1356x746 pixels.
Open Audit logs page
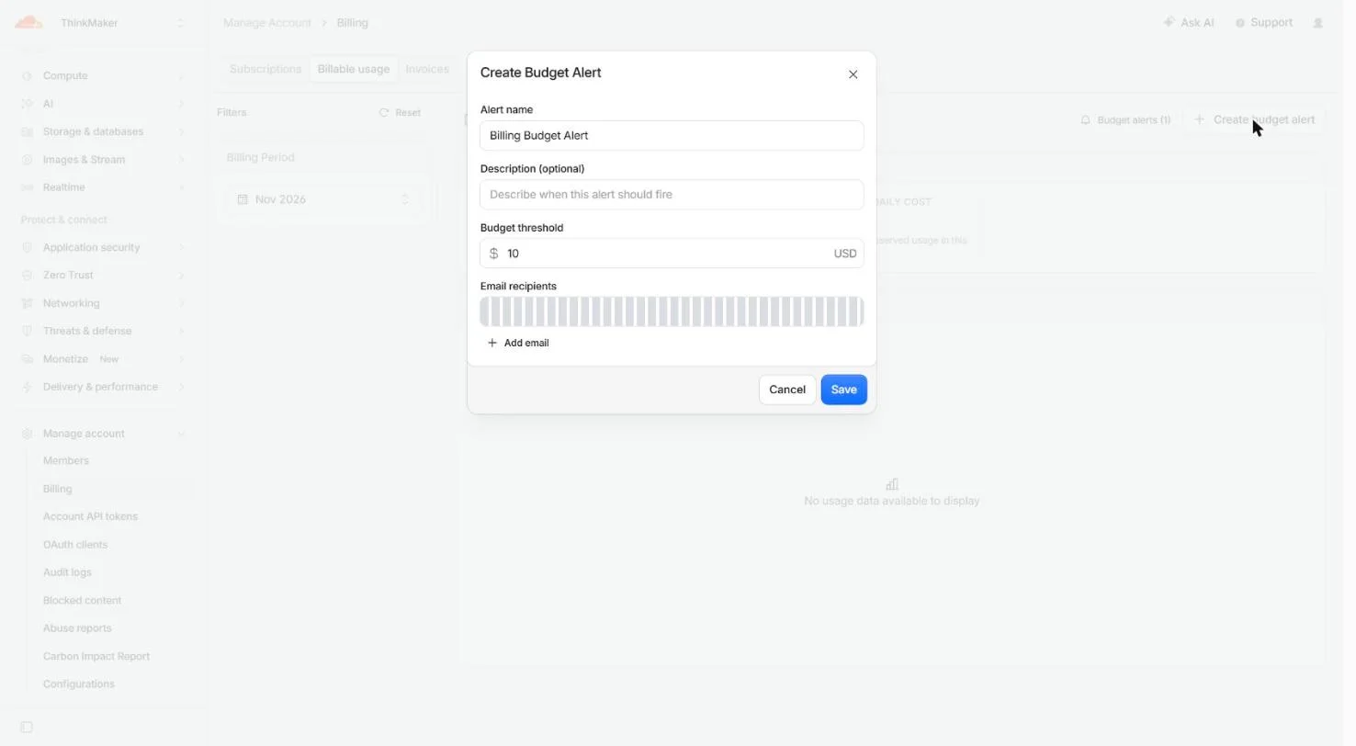tap(67, 572)
